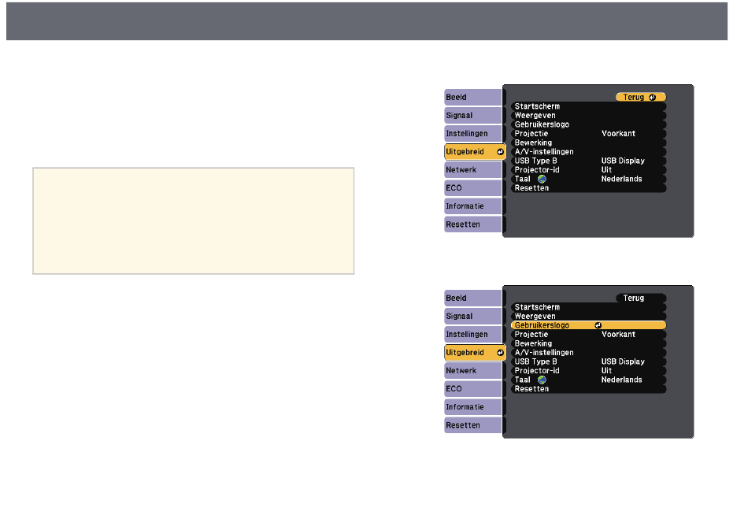Click enter icon on upper Terug button
The height and width of the screenshot is (519, 748).
pyautogui.click(x=653, y=98)
